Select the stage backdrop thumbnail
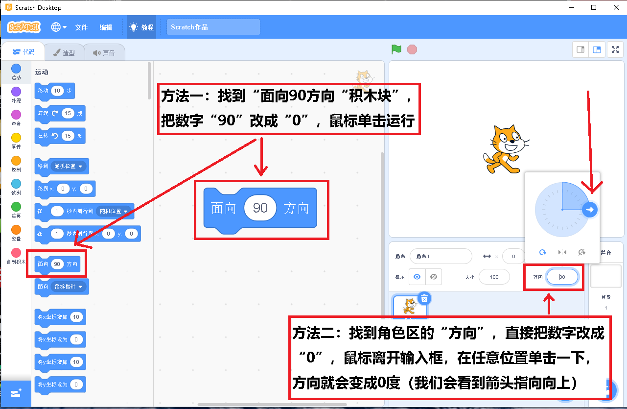The width and height of the screenshot is (627, 409). click(x=605, y=277)
